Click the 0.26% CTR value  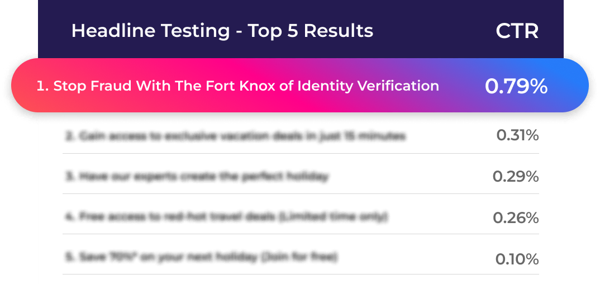pyautogui.click(x=516, y=218)
